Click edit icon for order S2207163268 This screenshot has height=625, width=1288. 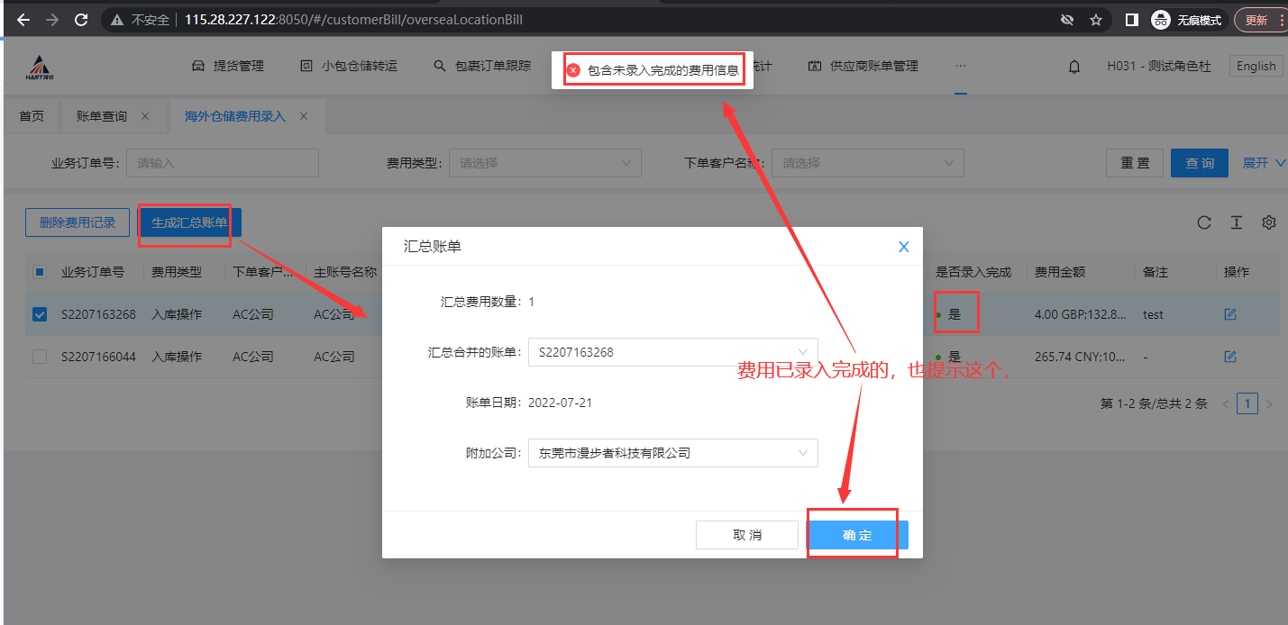(1230, 314)
